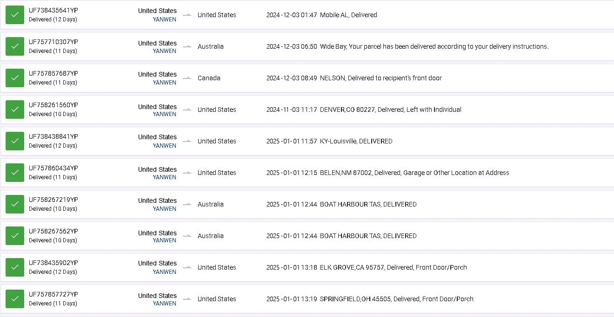
Task: Click the route arrow icon in the Canada row
Action: [x=187, y=78]
